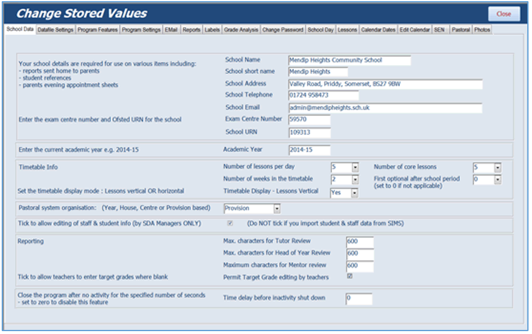Click the Number of lessons per day value box
This screenshot has width=532, height=334.
tap(341, 168)
